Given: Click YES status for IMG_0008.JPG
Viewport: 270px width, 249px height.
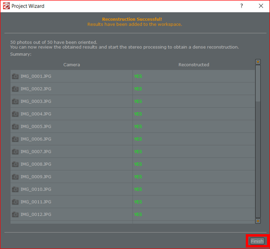Looking at the screenshot, I should tap(138, 164).
